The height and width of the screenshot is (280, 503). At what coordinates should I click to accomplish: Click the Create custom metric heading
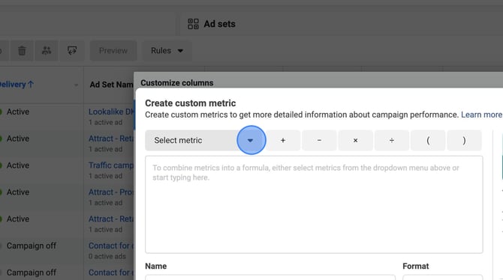coord(190,103)
